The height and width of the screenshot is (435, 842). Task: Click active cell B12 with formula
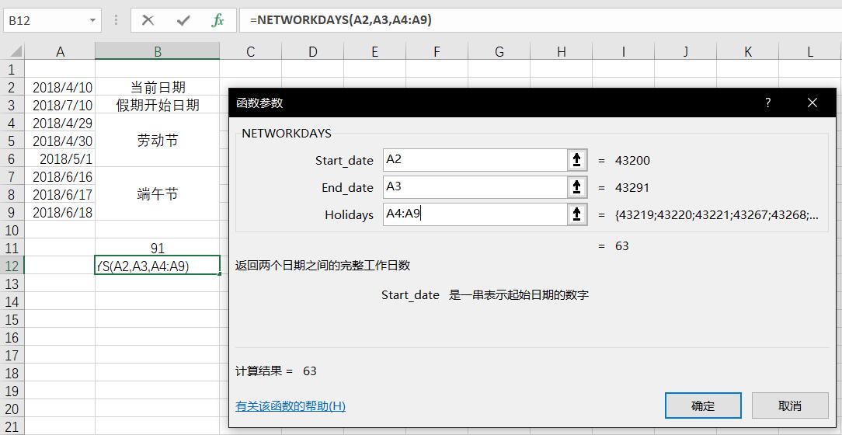[x=158, y=266]
